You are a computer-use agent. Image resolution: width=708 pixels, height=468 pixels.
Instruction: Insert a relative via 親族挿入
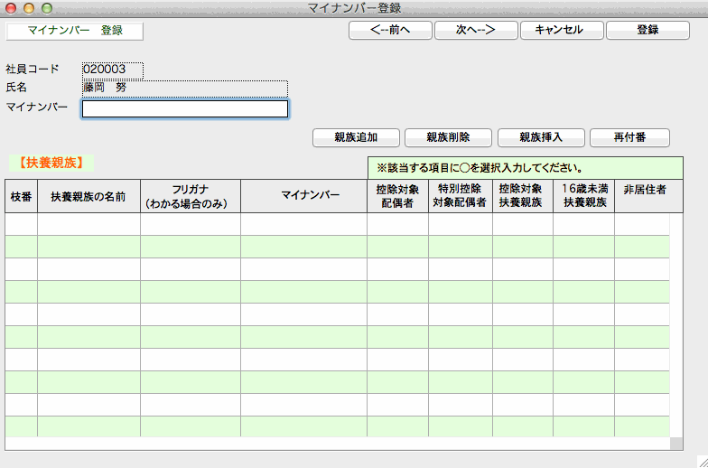pyautogui.click(x=541, y=137)
